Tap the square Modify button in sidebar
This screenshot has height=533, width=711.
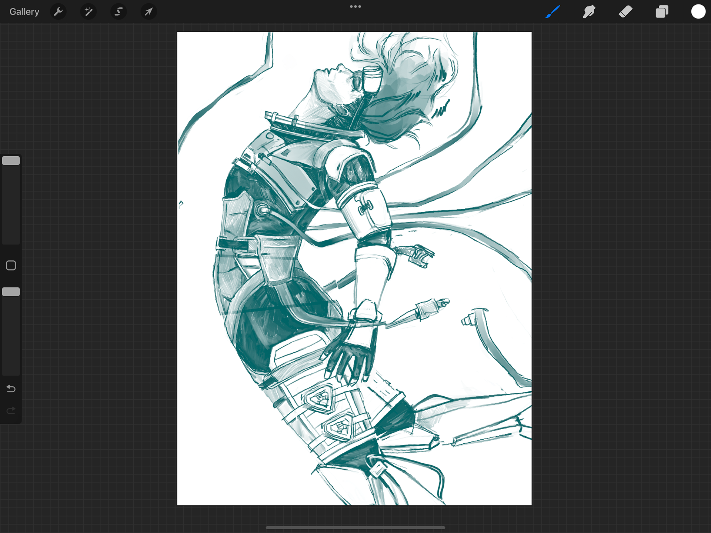pyautogui.click(x=11, y=266)
